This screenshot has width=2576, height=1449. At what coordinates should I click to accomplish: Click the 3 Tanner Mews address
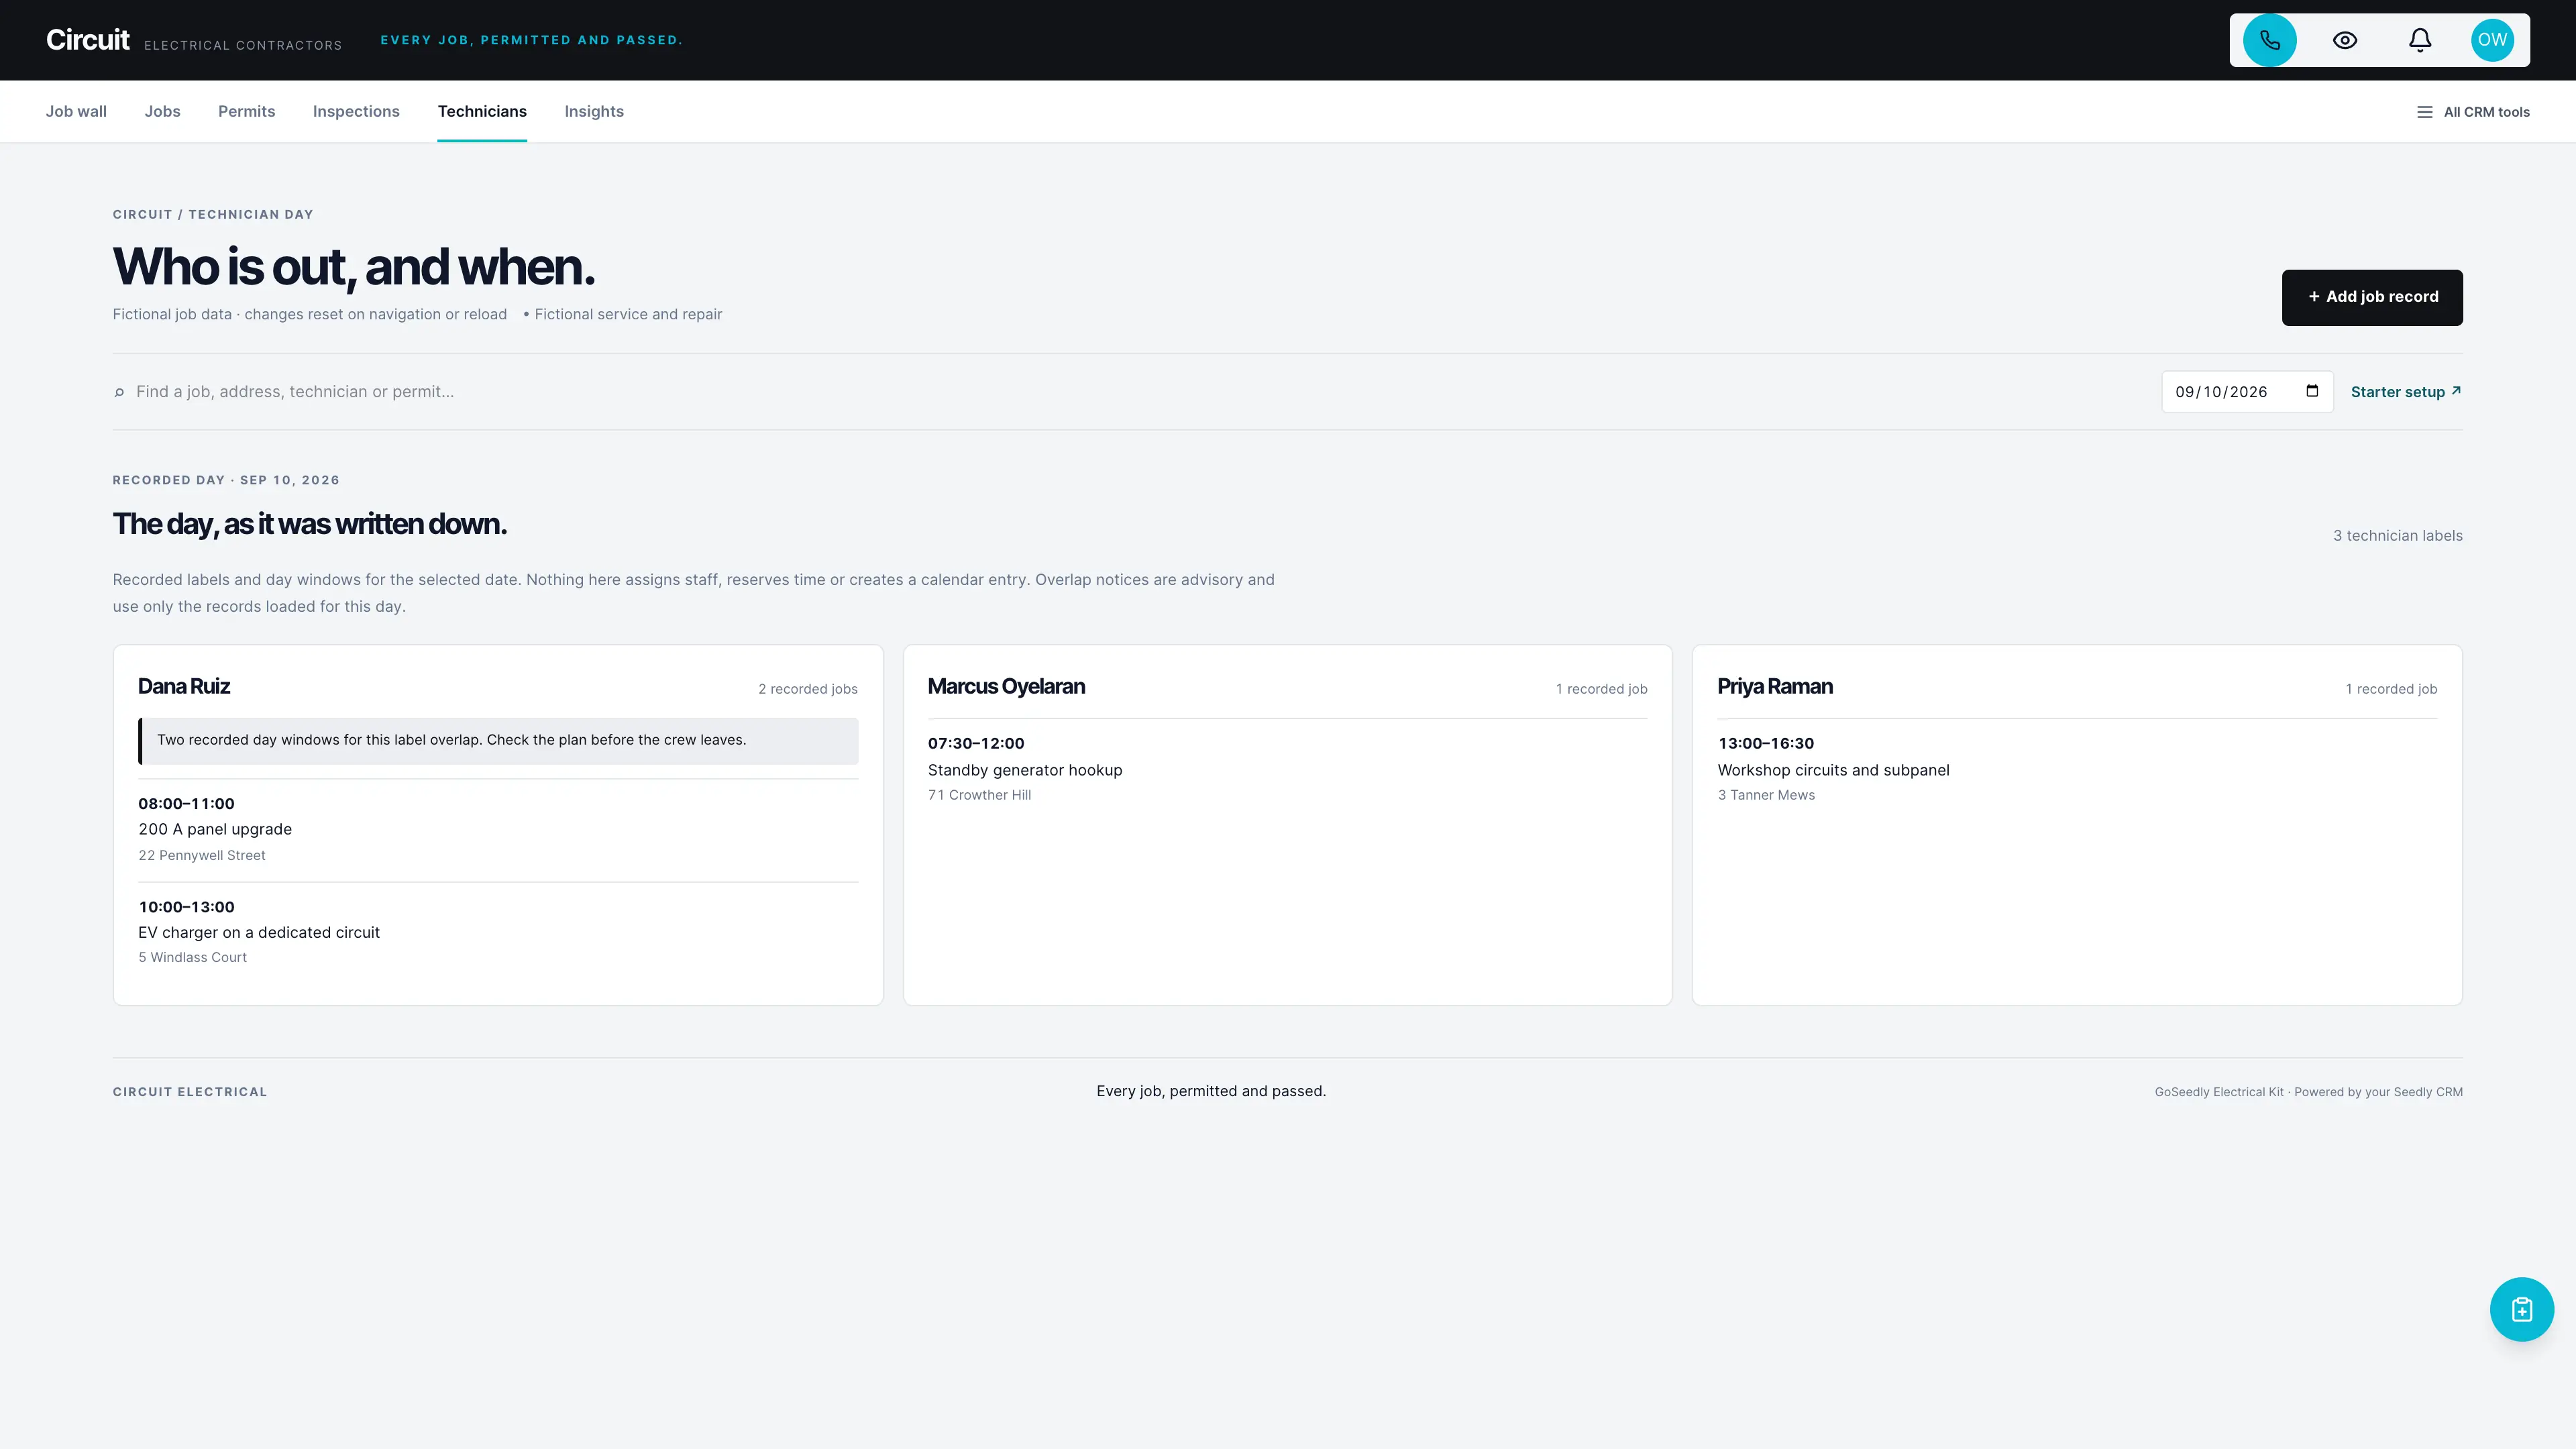point(1766,795)
